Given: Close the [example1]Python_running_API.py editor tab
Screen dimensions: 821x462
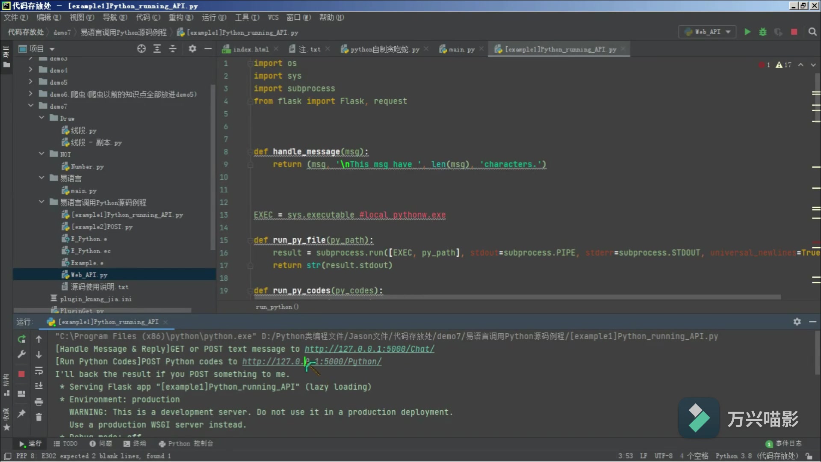Looking at the screenshot, I should (x=623, y=49).
